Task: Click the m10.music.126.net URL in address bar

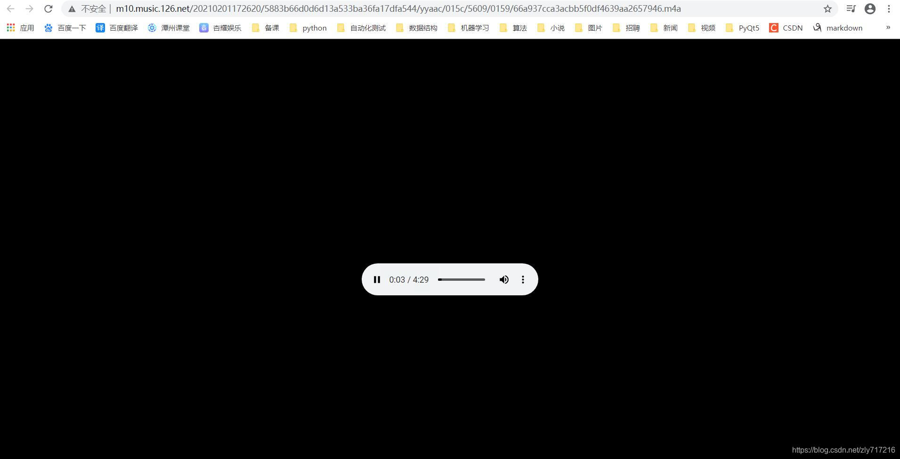Action: coord(398,8)
